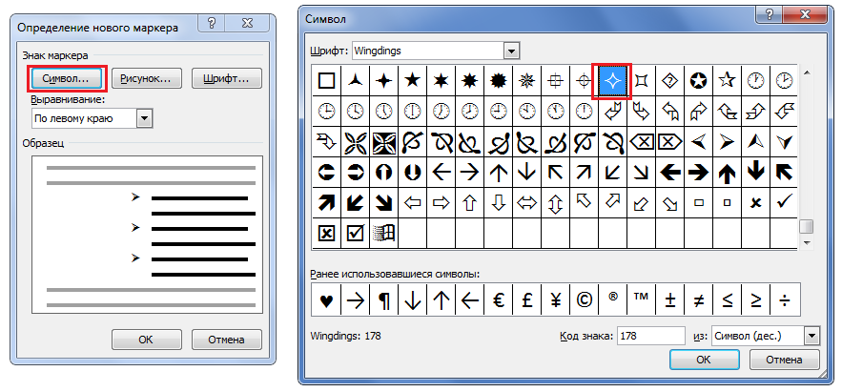Confirm with OK in the Символ dialog

pos(704,360)
